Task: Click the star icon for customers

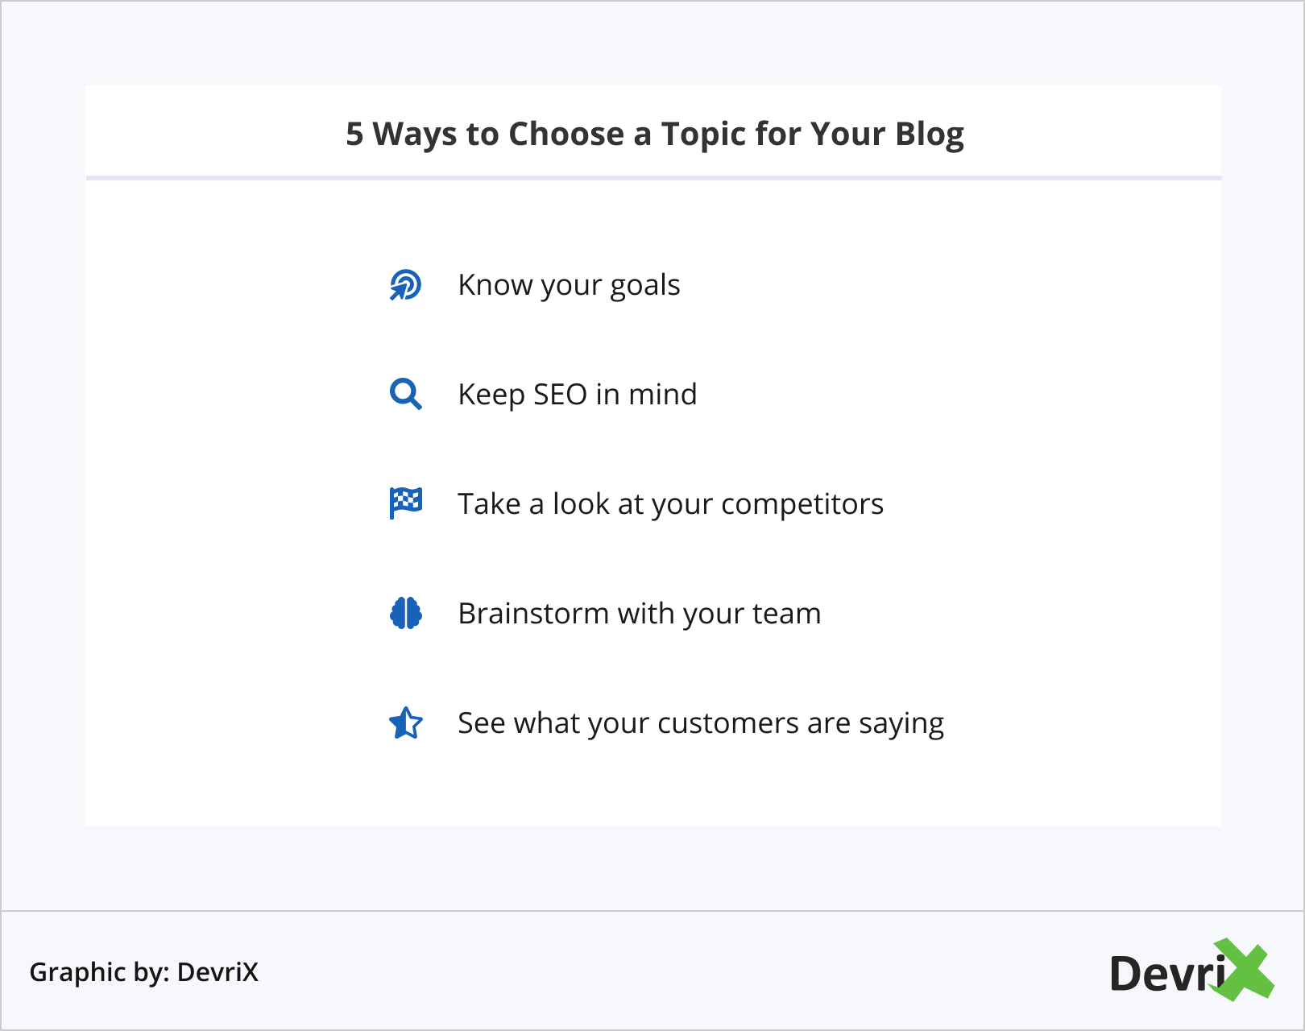Action: (405, 723)
